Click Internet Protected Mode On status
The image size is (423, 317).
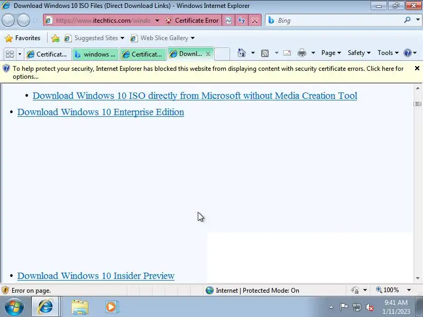(253, 290)
